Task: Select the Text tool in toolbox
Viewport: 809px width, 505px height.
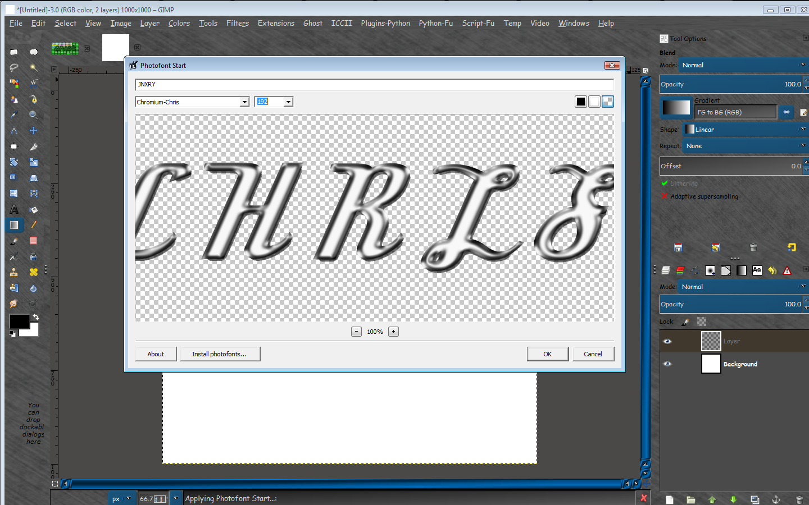Action: [x=14, y=209]
